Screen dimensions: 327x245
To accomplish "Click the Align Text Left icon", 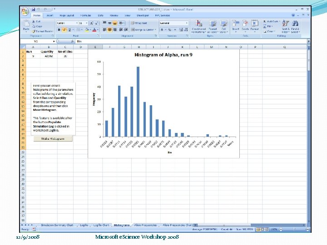I will coord(104,30).
